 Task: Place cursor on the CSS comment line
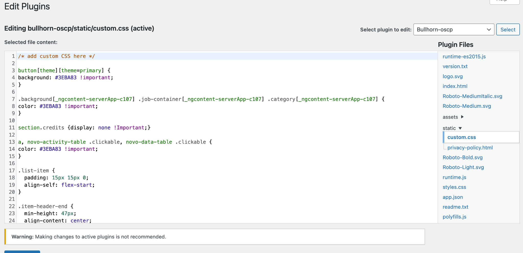56,56
